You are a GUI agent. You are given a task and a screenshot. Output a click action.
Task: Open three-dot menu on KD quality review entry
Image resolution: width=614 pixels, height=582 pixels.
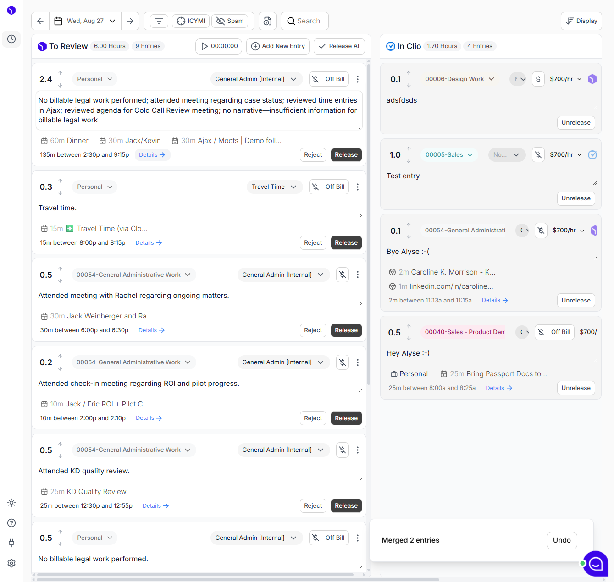coord(358,450)
